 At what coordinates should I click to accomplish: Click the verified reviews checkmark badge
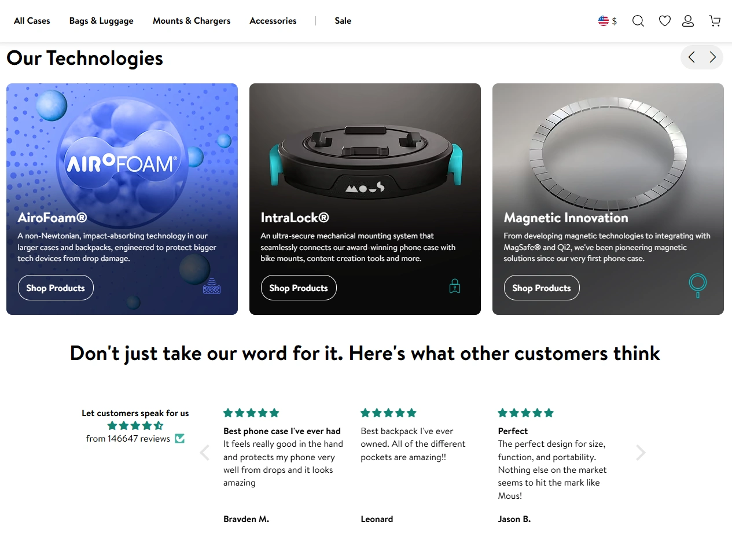click(x=180, y=439)
